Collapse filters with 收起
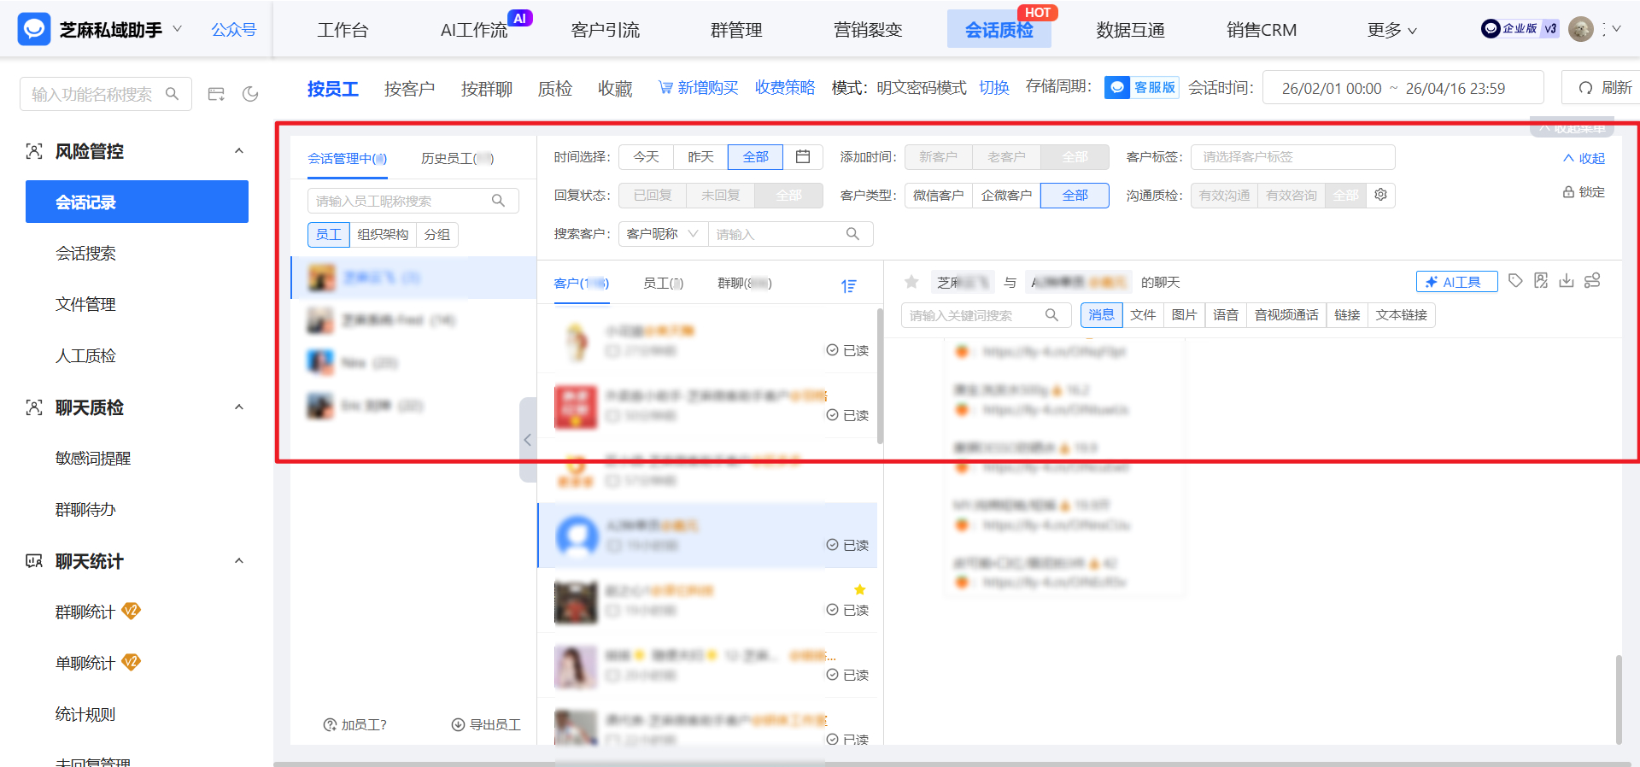Image resolution: width=1640 pixels, height=767 pixels. 1584,158
